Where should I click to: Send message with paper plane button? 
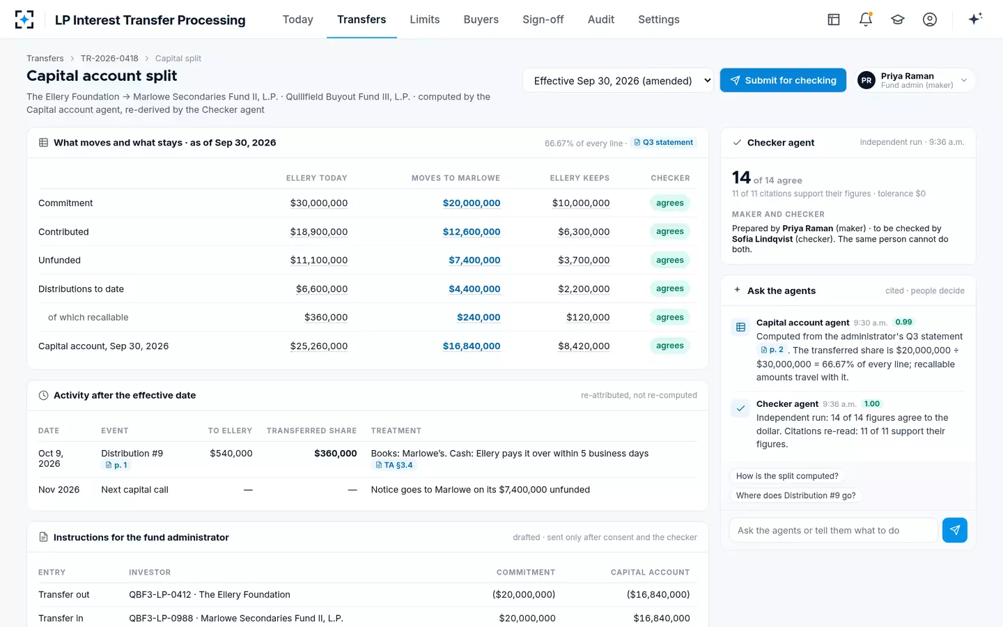(x=954, y=530)
